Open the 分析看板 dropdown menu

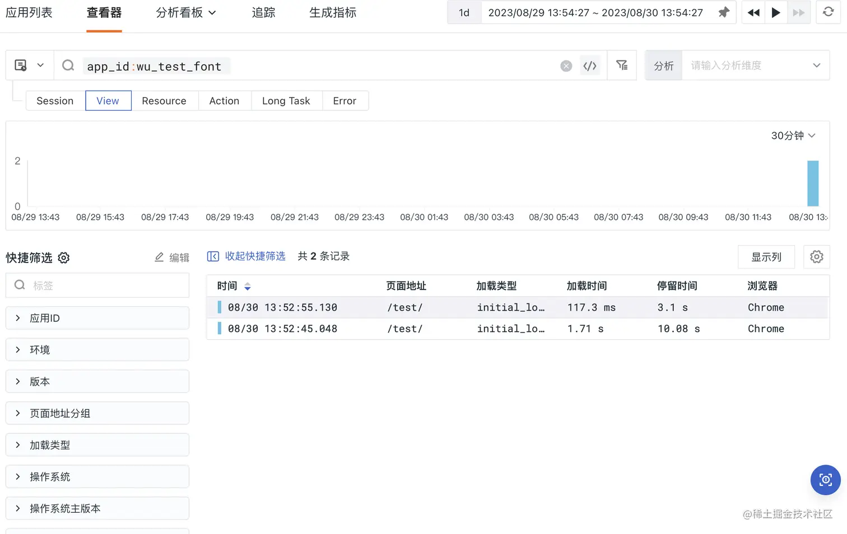tap(186, 12)
